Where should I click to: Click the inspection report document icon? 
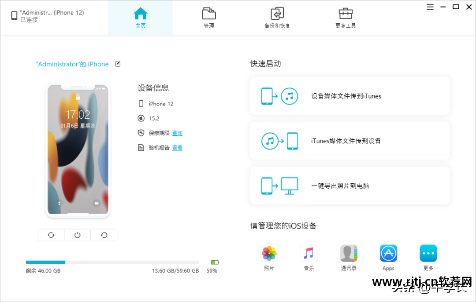click(141, 148)
